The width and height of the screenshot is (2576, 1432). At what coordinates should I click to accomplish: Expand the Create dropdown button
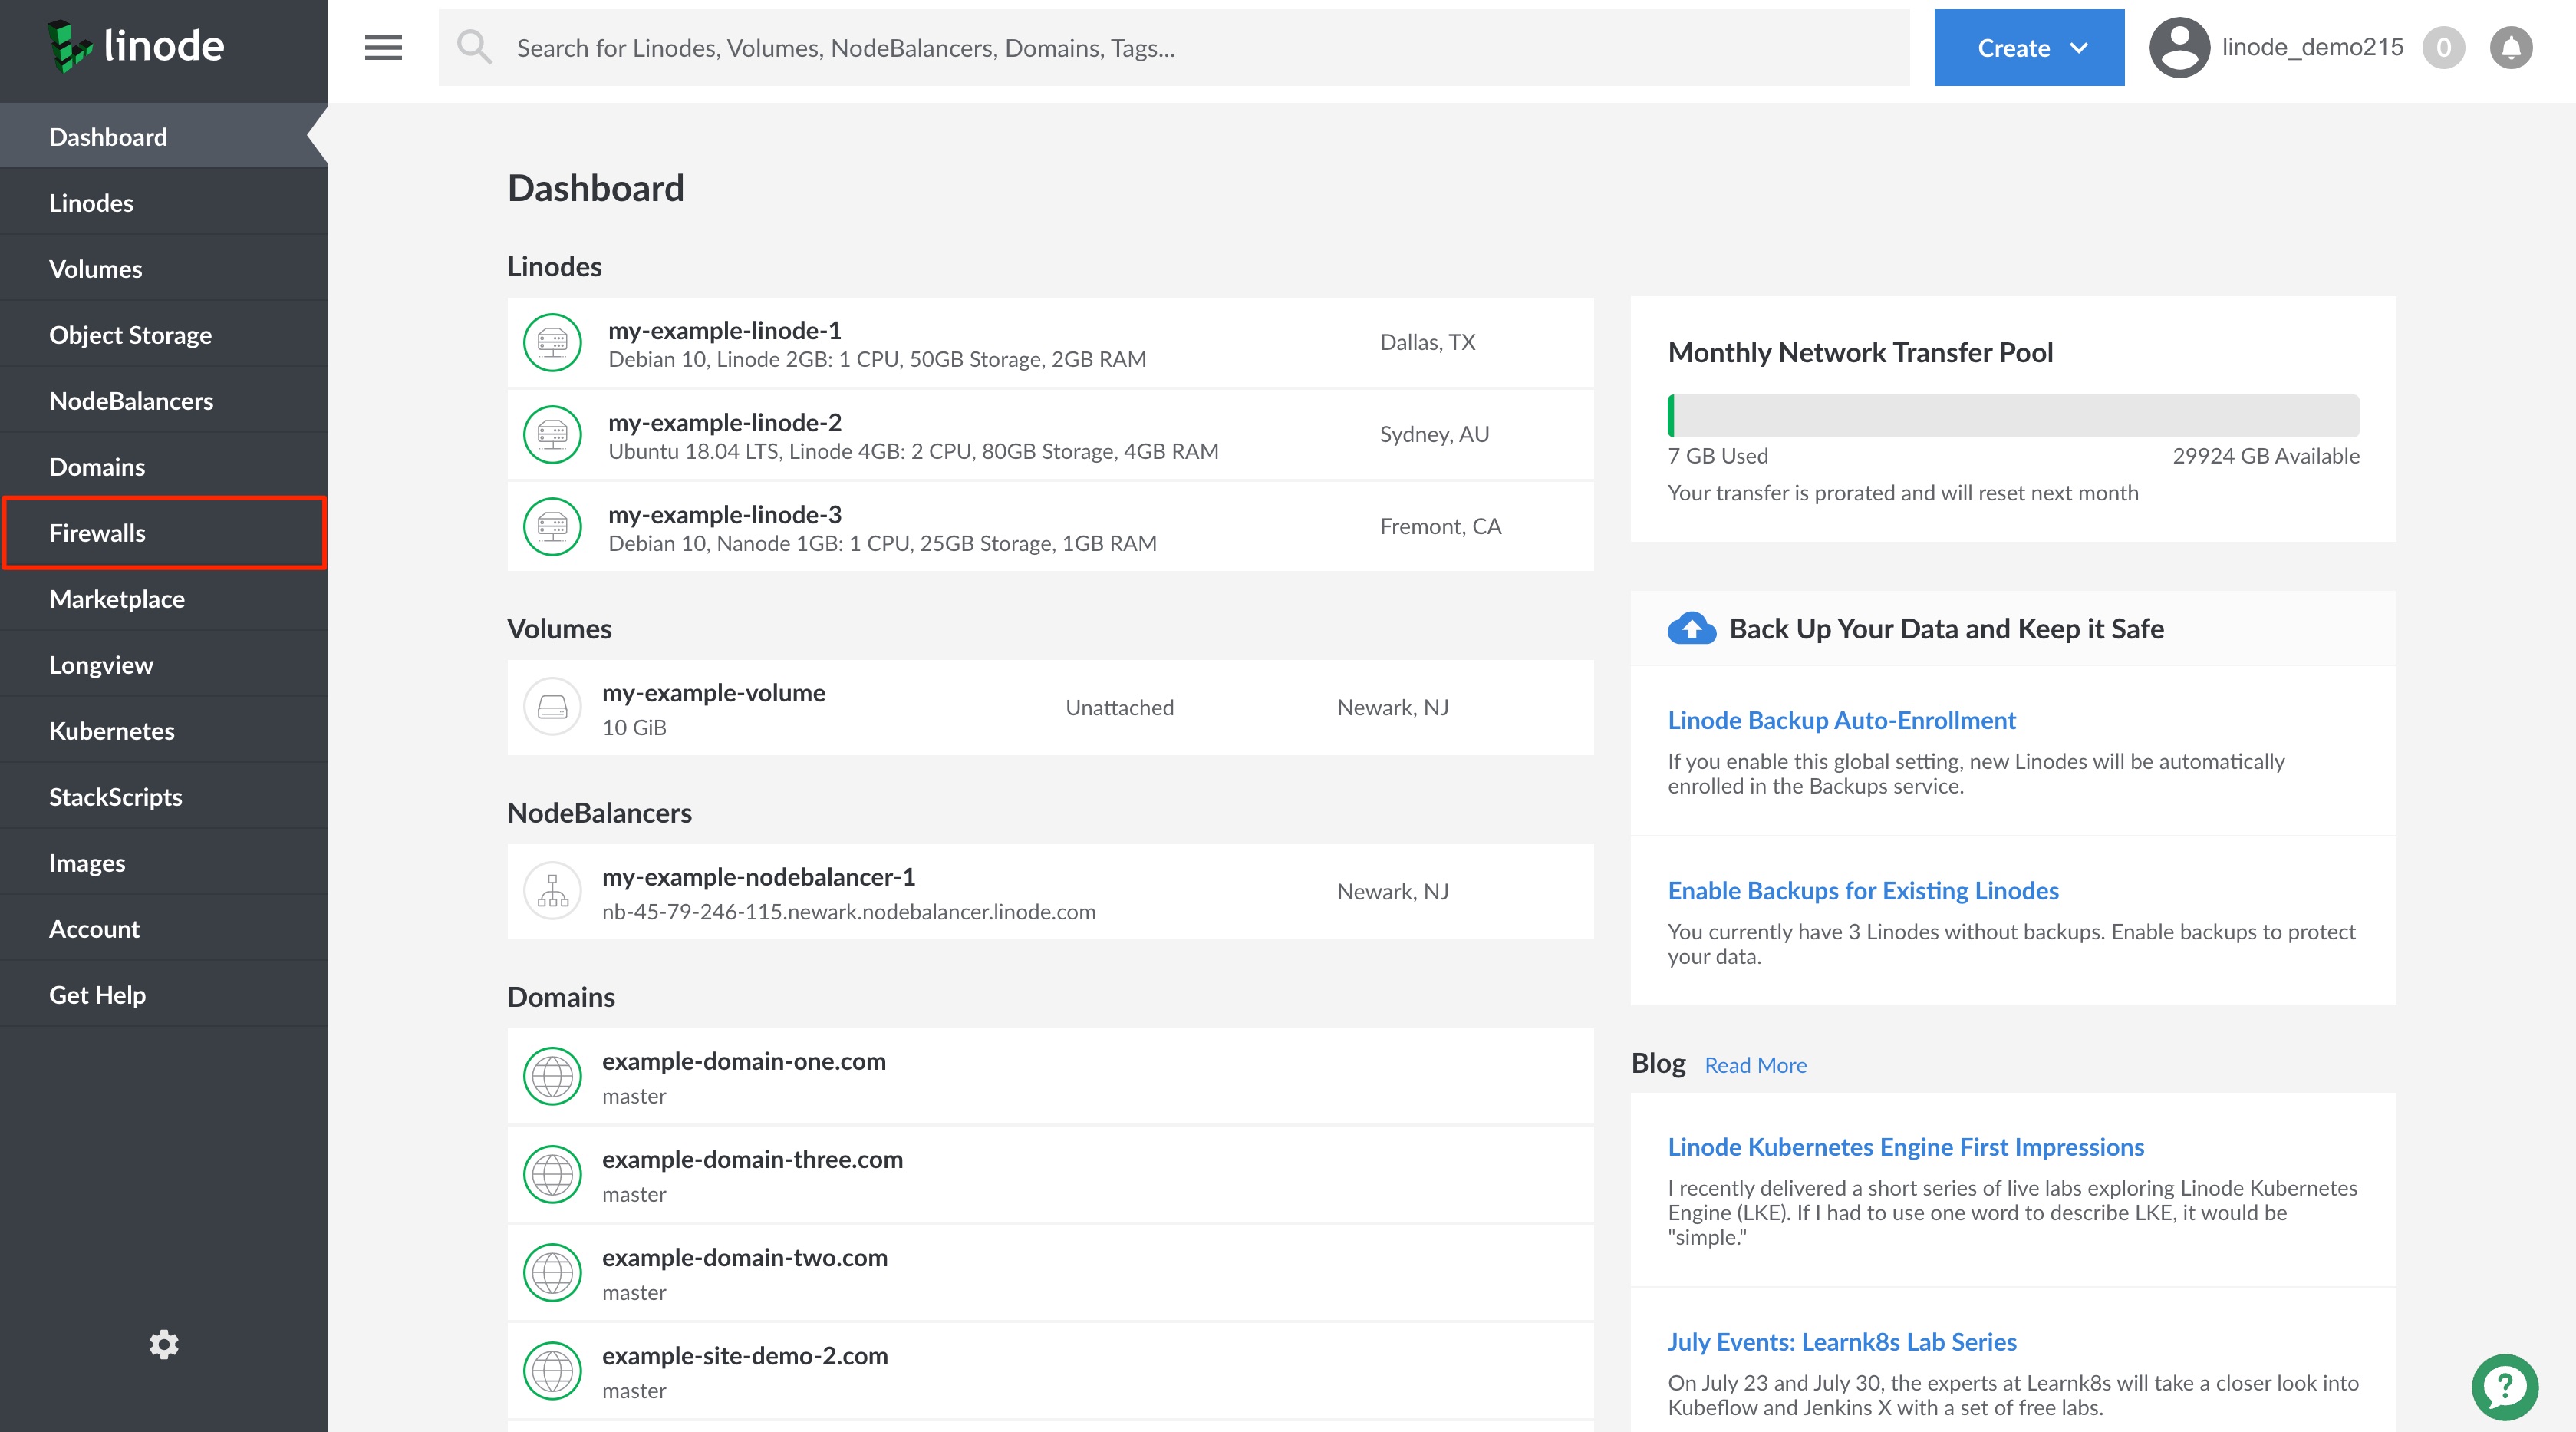[x=2029, y=47]
